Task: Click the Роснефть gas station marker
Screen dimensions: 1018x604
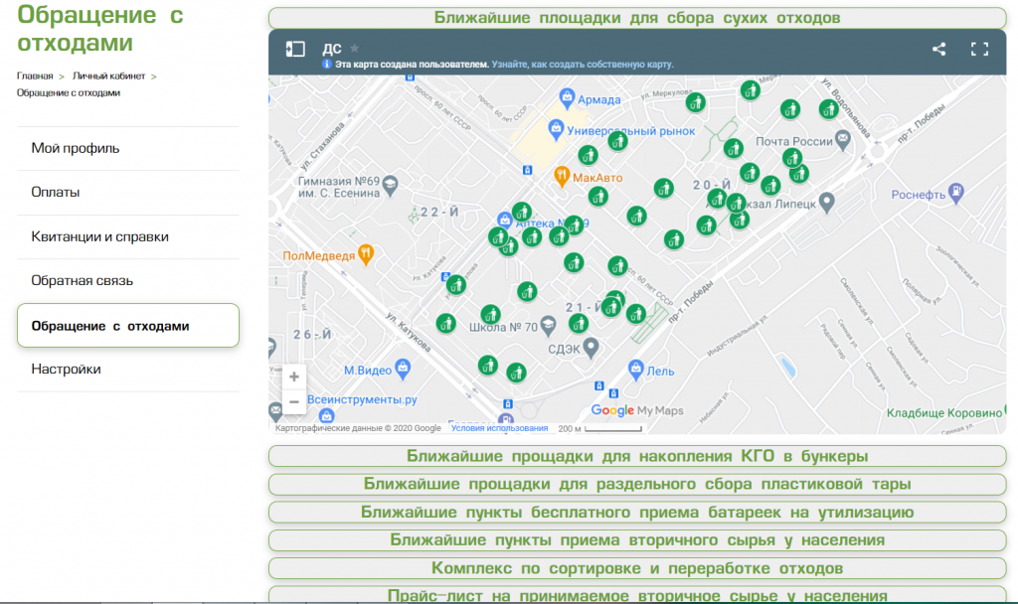Action: (955, 191)
